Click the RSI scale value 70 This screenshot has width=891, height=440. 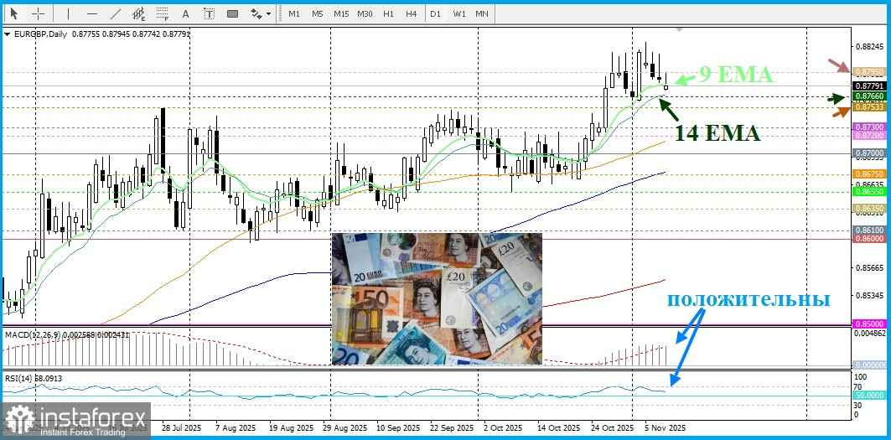click(x=858, y=386)
